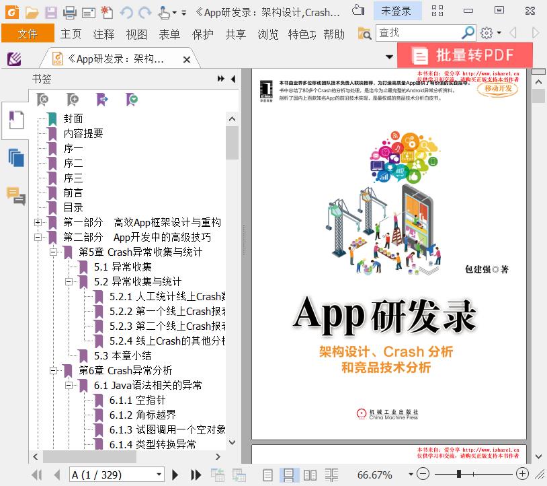The height and width of the screenshot is (486, 547).
Task: Open search settings gear
Action: point(487,33)
